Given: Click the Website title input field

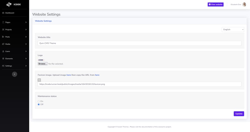Looking at the screenshot, I should [139, 43].
